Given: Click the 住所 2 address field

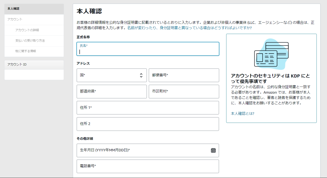Looking at the screenshot, I should tap(148, 124).
